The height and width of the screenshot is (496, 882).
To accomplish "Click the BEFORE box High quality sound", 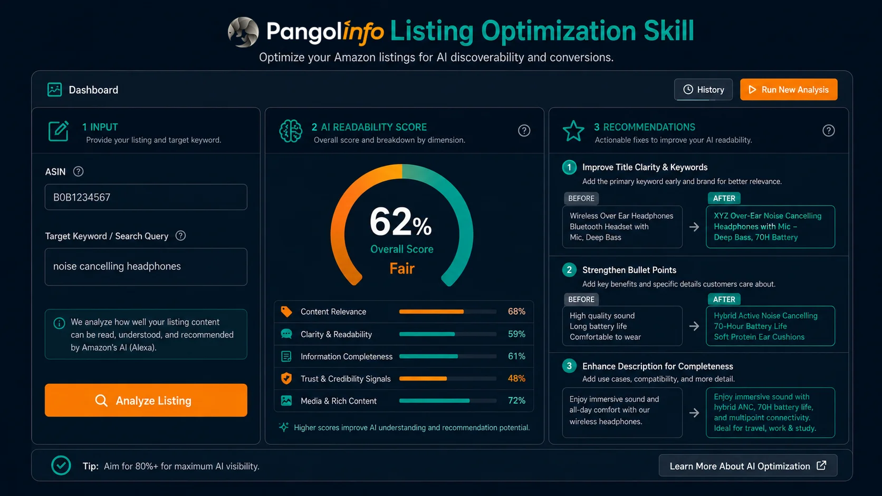I will pos(622,326).
